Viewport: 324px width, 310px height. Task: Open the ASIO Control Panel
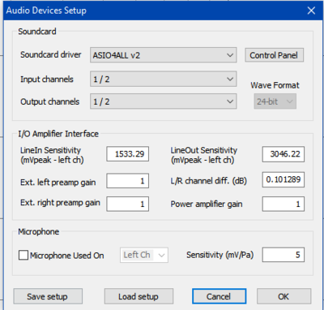274,55
